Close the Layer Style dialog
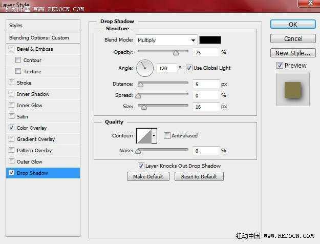Image resolution: width=320 pixels, height=244 pixels. coord(310,3)
